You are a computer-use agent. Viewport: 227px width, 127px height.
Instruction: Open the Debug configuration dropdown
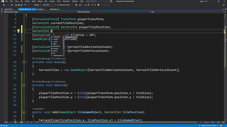(38, 5)
